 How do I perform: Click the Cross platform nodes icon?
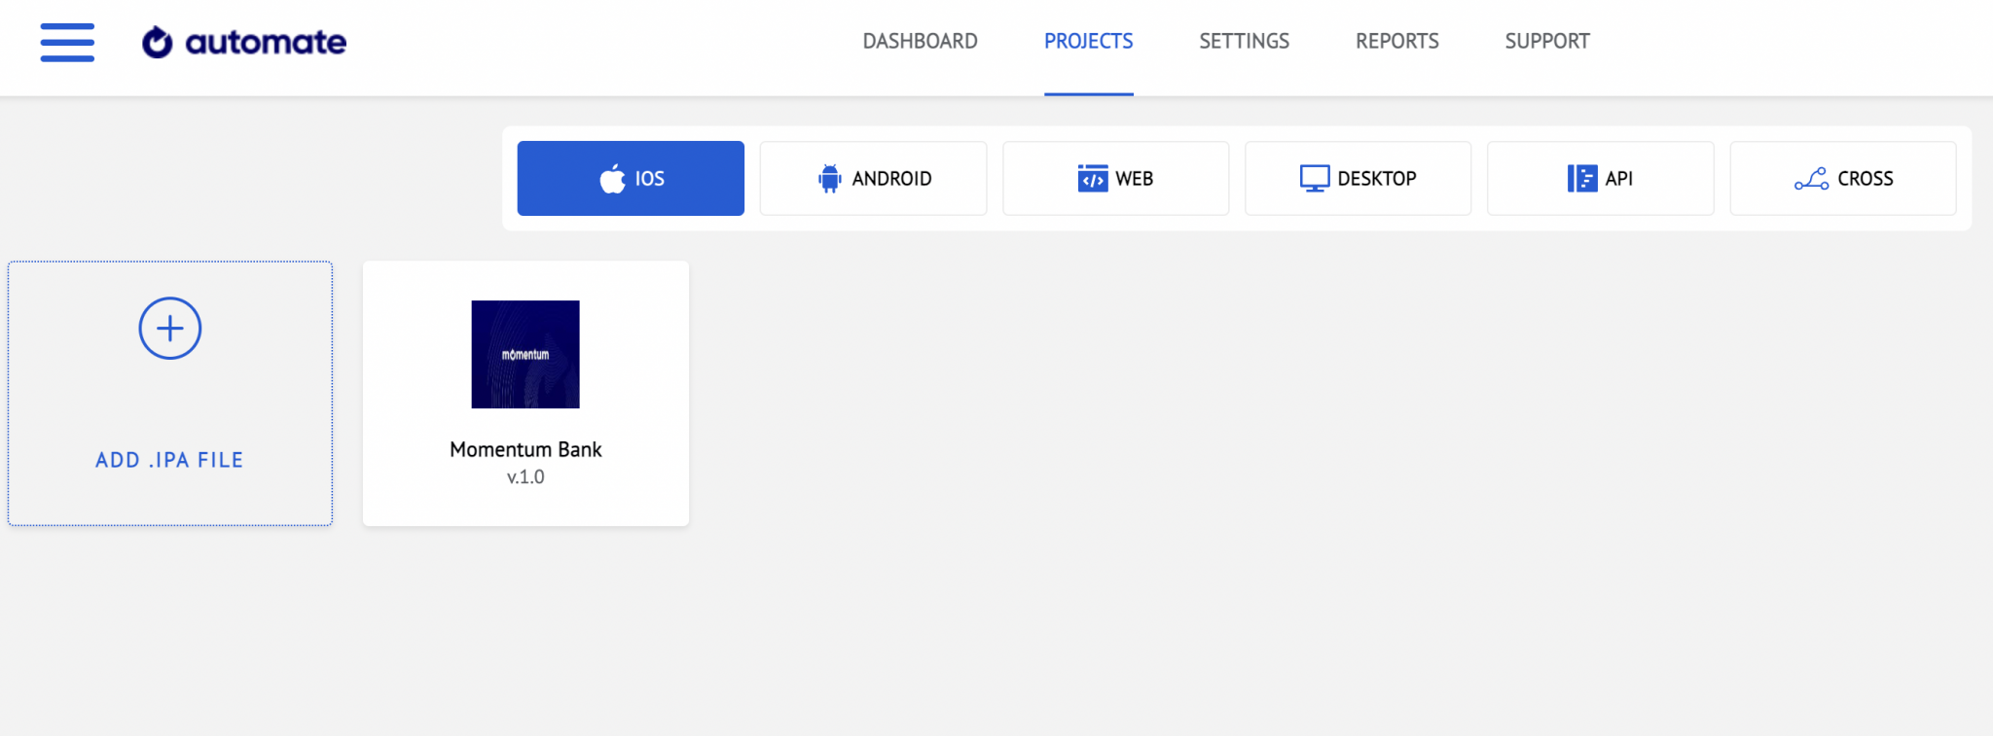point(1811,179)
